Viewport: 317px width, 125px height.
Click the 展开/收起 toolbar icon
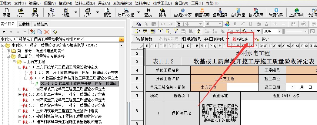[126, 12]
